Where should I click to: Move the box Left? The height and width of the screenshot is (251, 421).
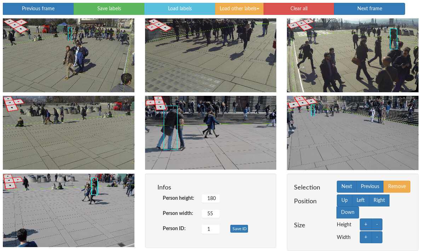pyautogui.click(x=360, y=200)
